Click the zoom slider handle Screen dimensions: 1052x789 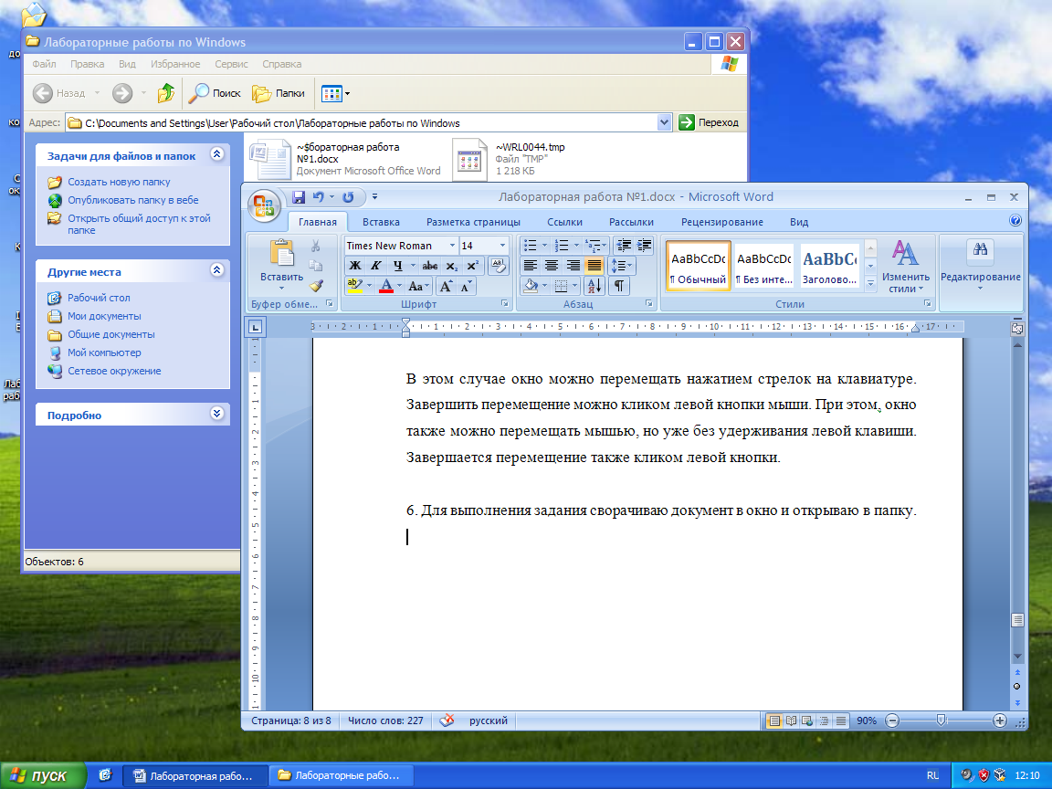[x=942, y=721]
